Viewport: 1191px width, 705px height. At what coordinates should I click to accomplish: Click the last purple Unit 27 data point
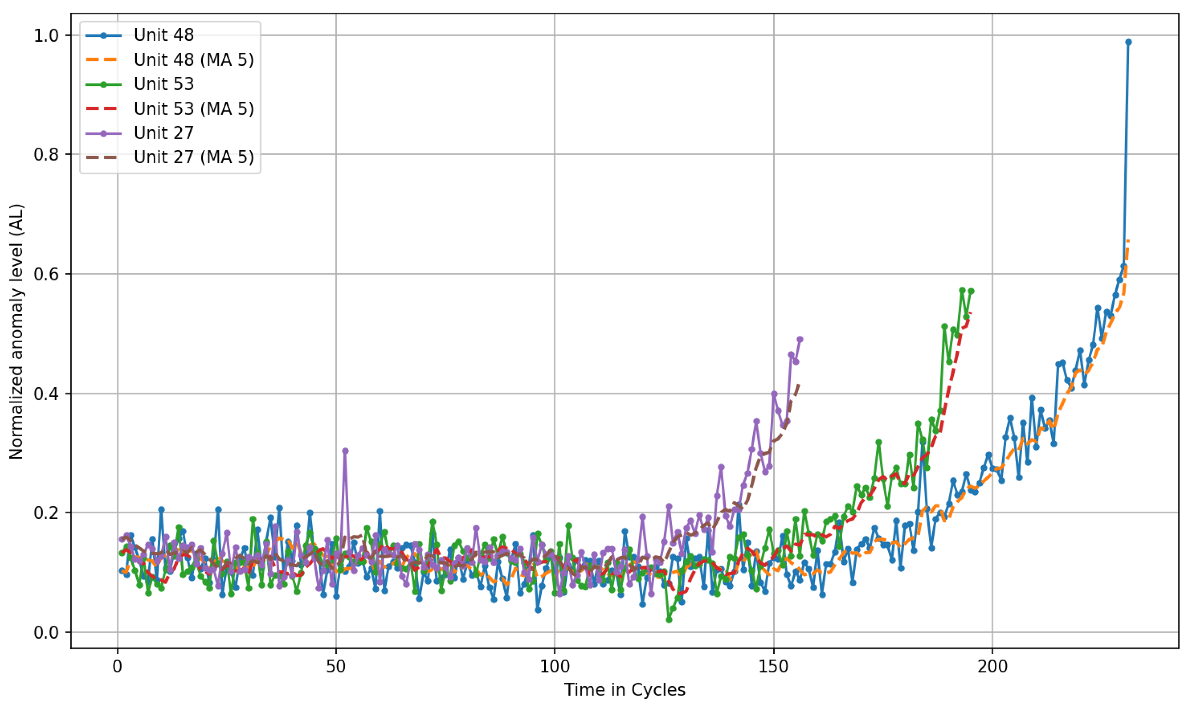(x=800, y=339)
